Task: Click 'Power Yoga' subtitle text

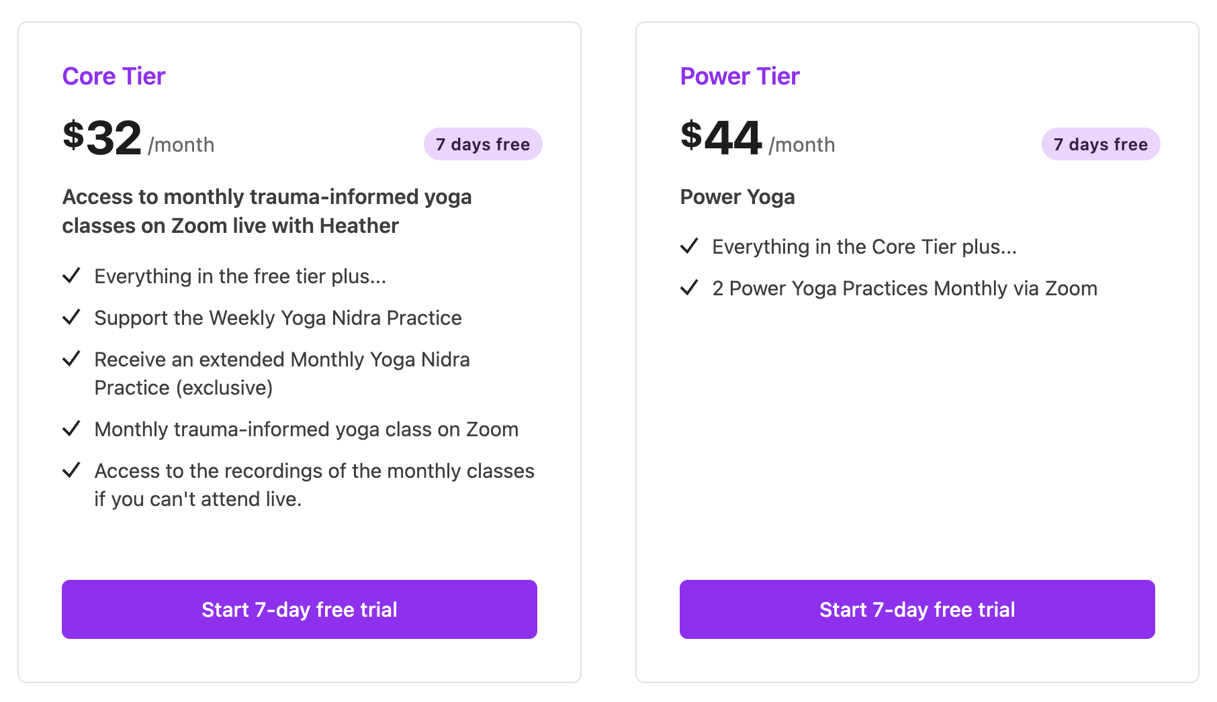Action: tap(737, 197)
